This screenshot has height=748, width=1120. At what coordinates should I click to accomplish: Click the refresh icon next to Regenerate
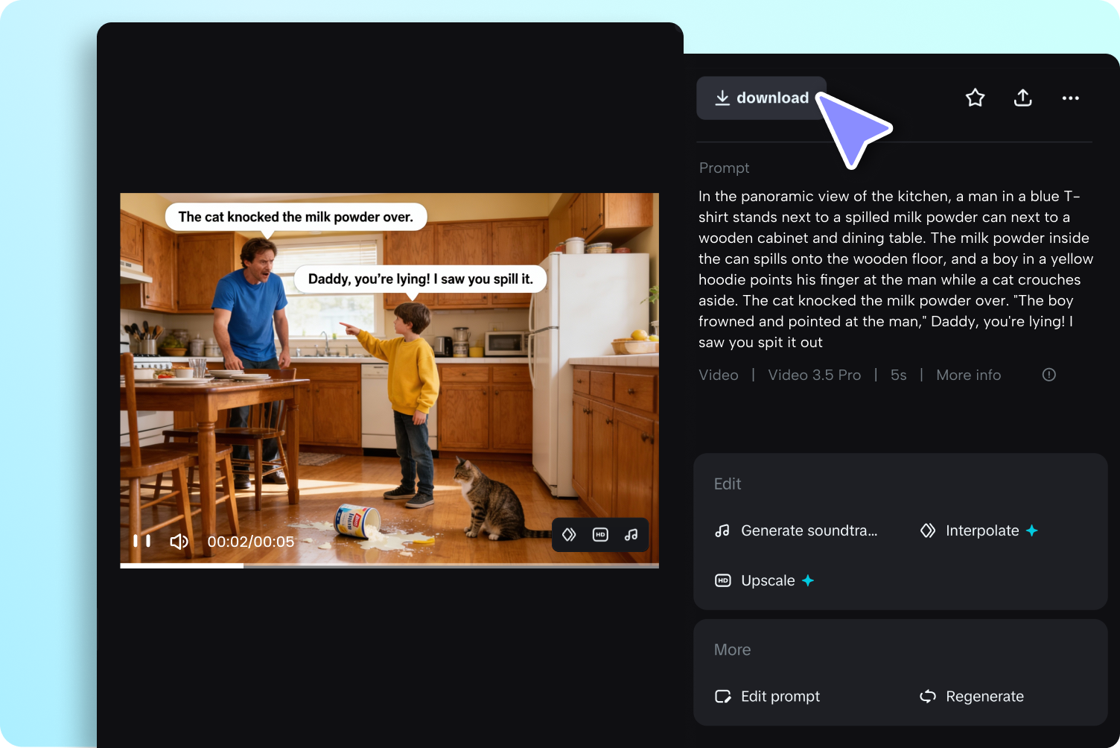[927, 697]
